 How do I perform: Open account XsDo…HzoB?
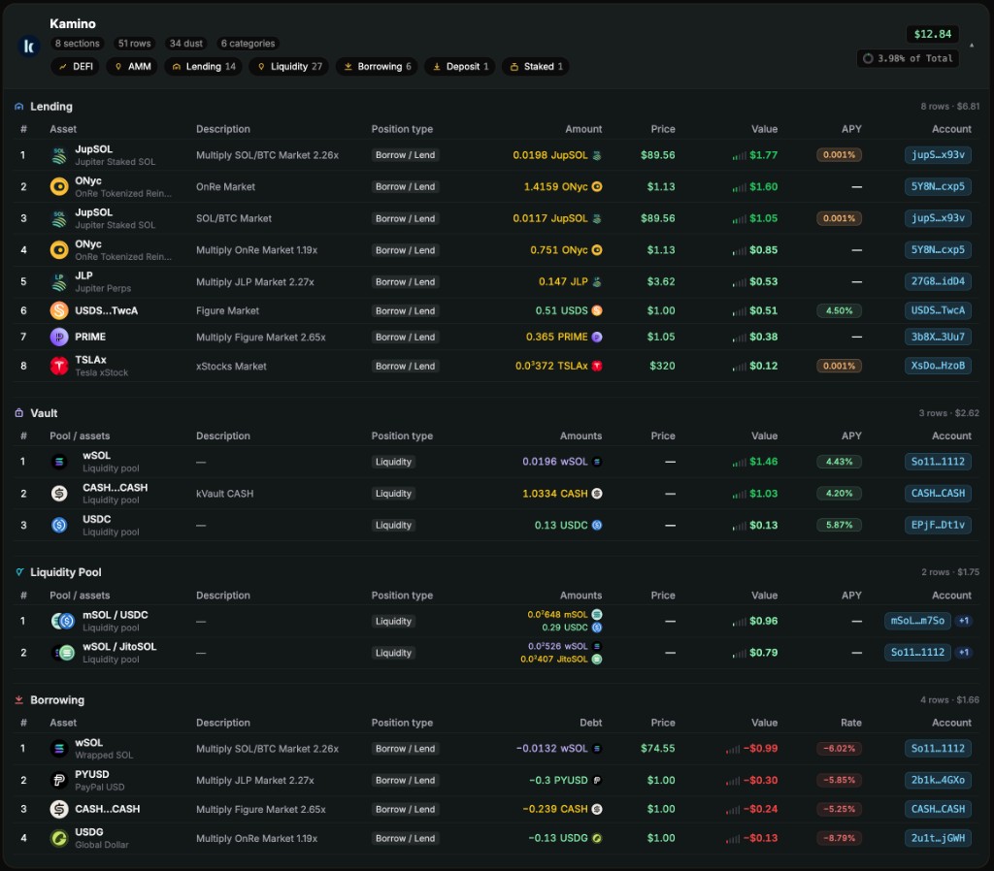938,366
